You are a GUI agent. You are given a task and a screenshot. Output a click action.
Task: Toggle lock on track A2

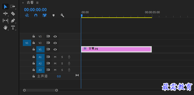pyautogui.click(x=33, y=63)
